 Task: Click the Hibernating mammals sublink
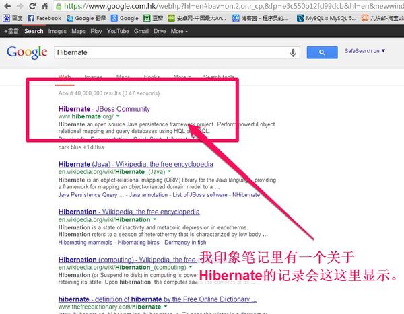click(86, 243)
